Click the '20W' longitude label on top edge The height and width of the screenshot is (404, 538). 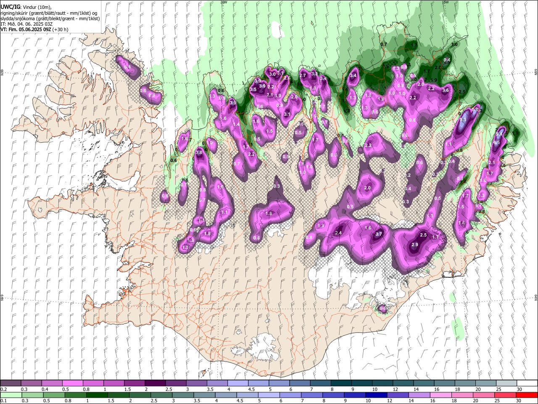click(224, 2)
